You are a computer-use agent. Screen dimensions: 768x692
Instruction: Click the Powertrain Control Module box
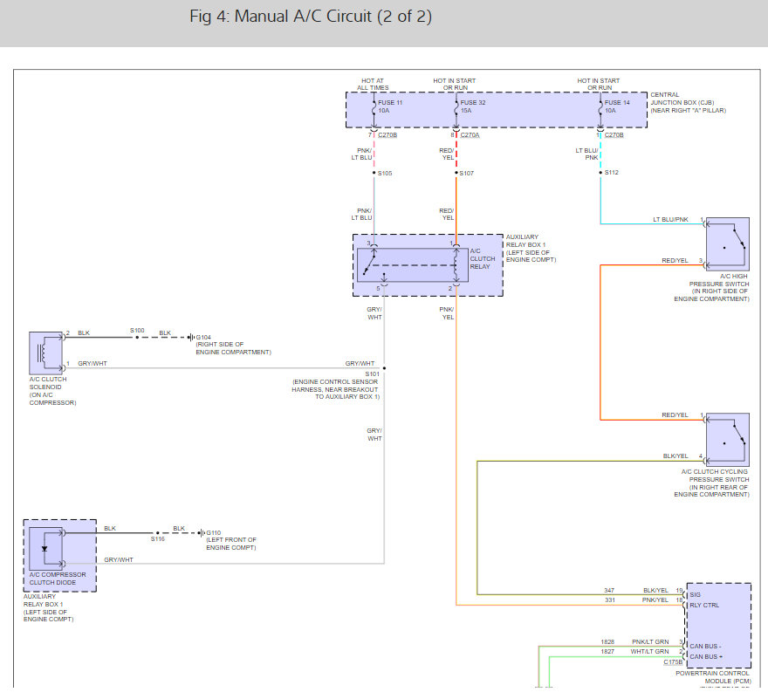pyautogui.click(x=718, y=626)
